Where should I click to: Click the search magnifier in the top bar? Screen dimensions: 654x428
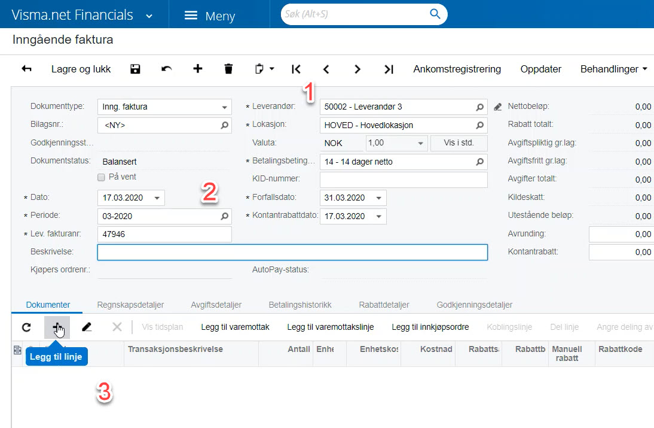tap(435, 14)
